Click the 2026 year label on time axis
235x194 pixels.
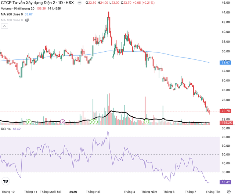pos(73,192)
